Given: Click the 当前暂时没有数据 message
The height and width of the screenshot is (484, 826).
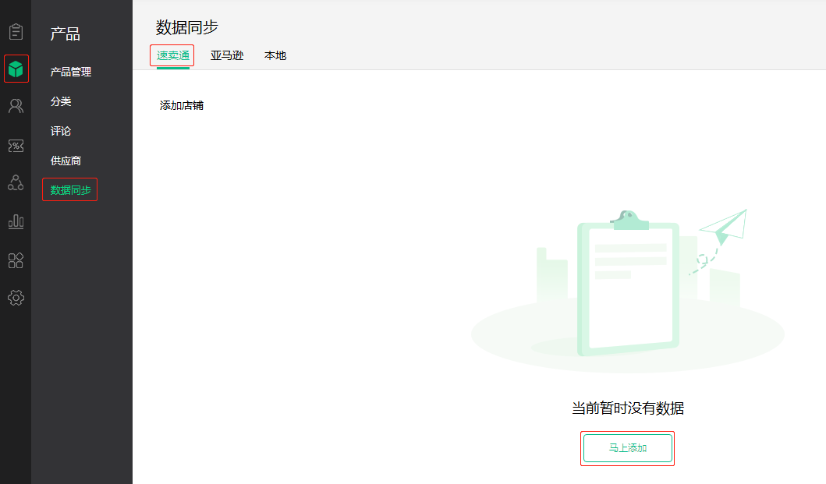Looking at the screenshot, I should (x=628, y=408).
